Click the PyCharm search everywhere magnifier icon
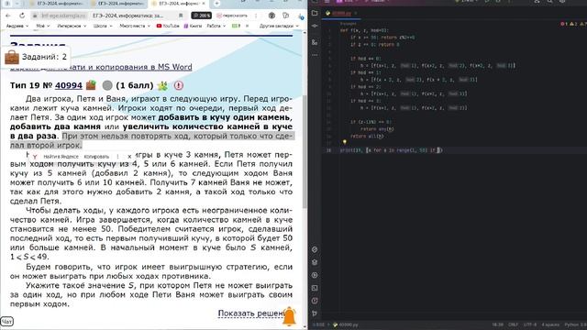Screen dimensions: 587x330 tap(549, 2)
